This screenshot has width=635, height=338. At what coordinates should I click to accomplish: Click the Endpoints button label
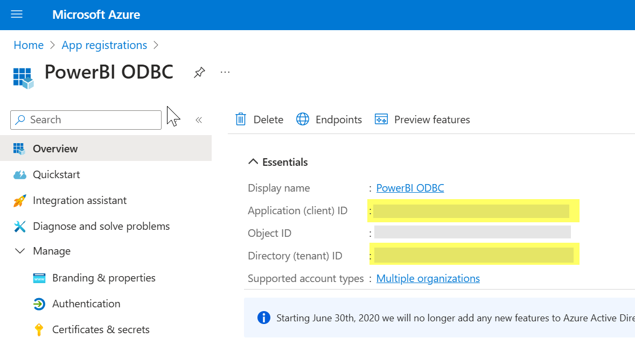tap(339, 120)
